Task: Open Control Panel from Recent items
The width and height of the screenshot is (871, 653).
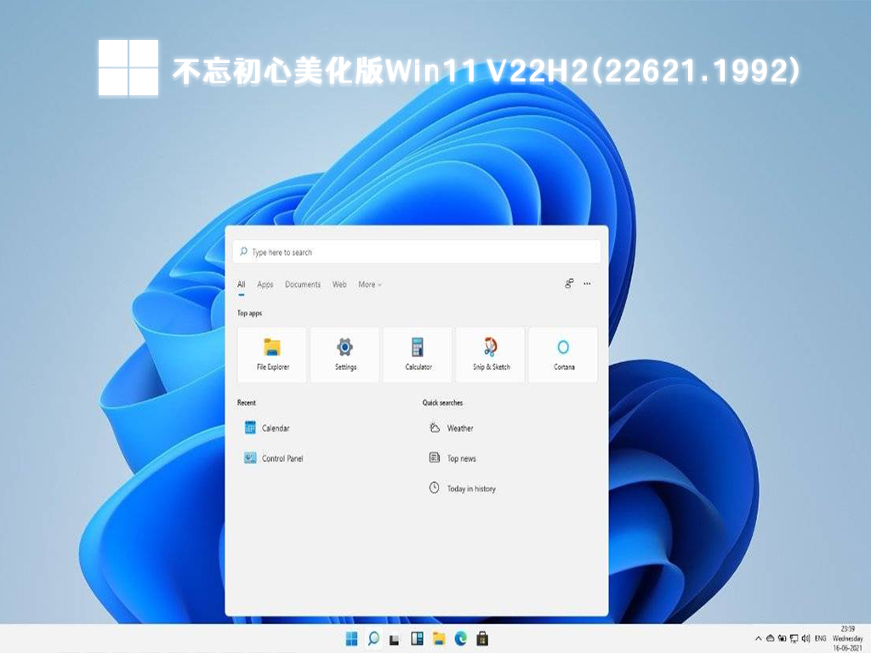Action: (280, 458)
